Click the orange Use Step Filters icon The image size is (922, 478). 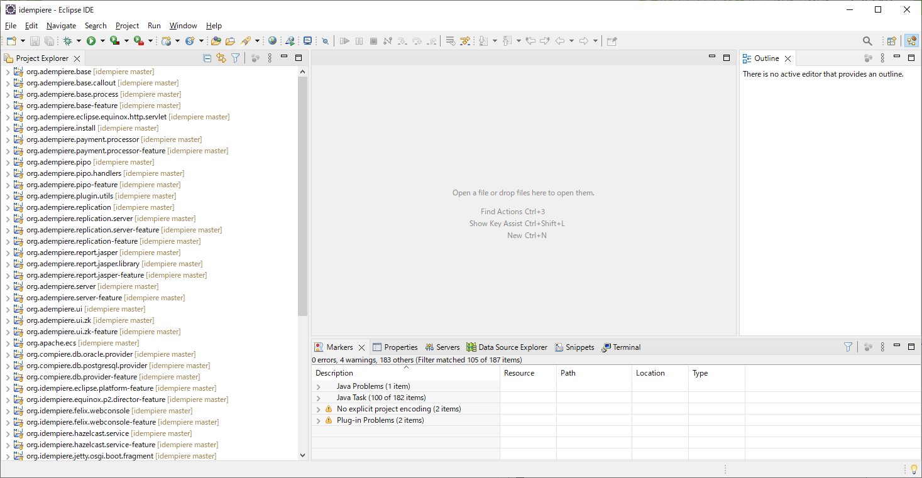click(x=465, y=41)
